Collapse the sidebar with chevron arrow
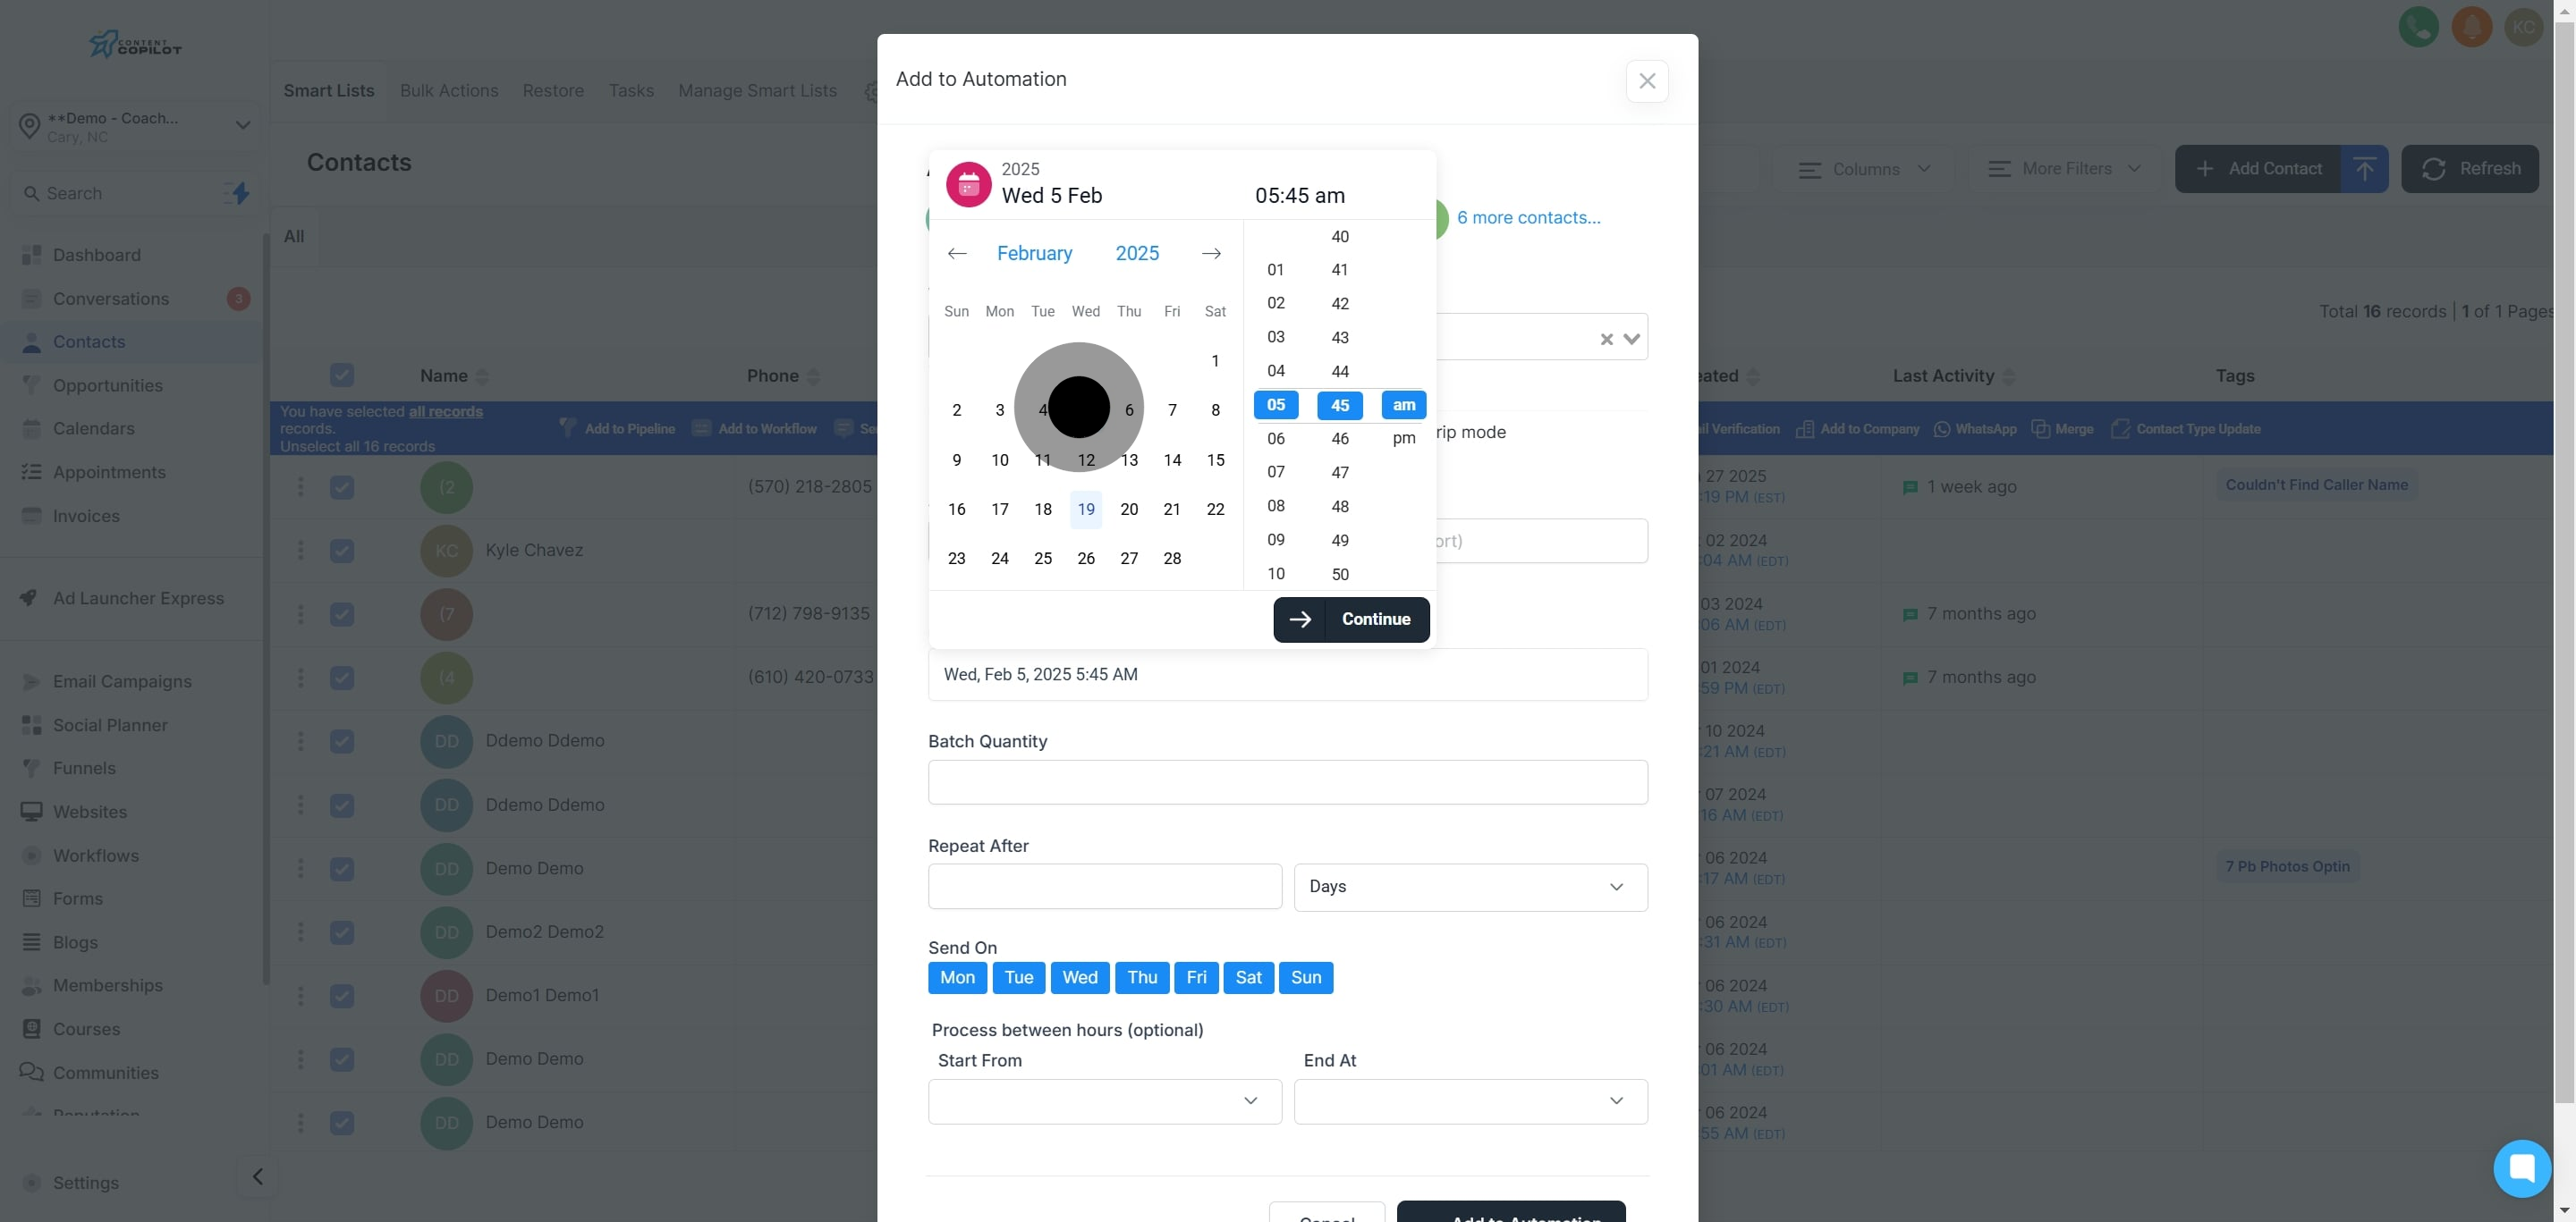The image size is (2576, 1222). point(258,1176)
